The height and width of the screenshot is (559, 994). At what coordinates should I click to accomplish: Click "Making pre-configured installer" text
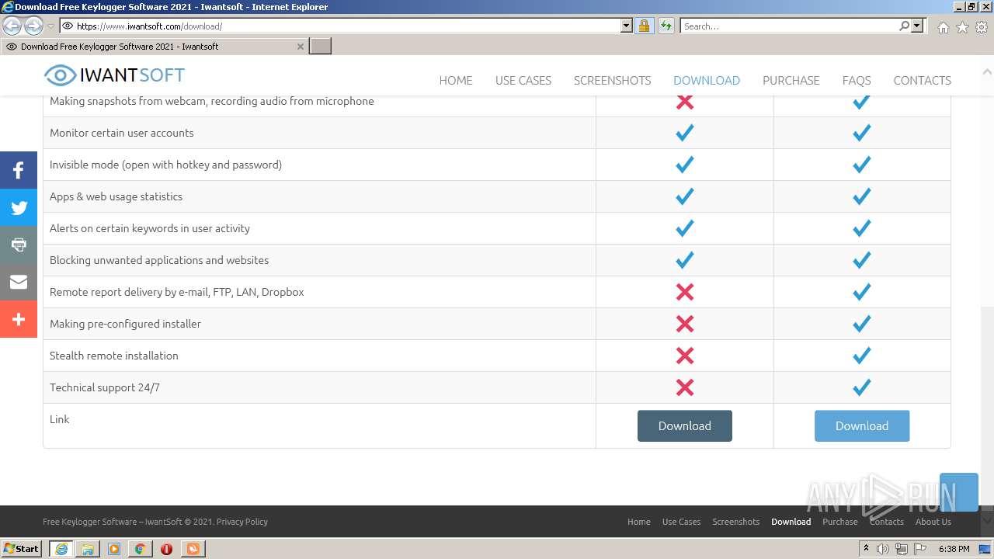click(126, 324)
